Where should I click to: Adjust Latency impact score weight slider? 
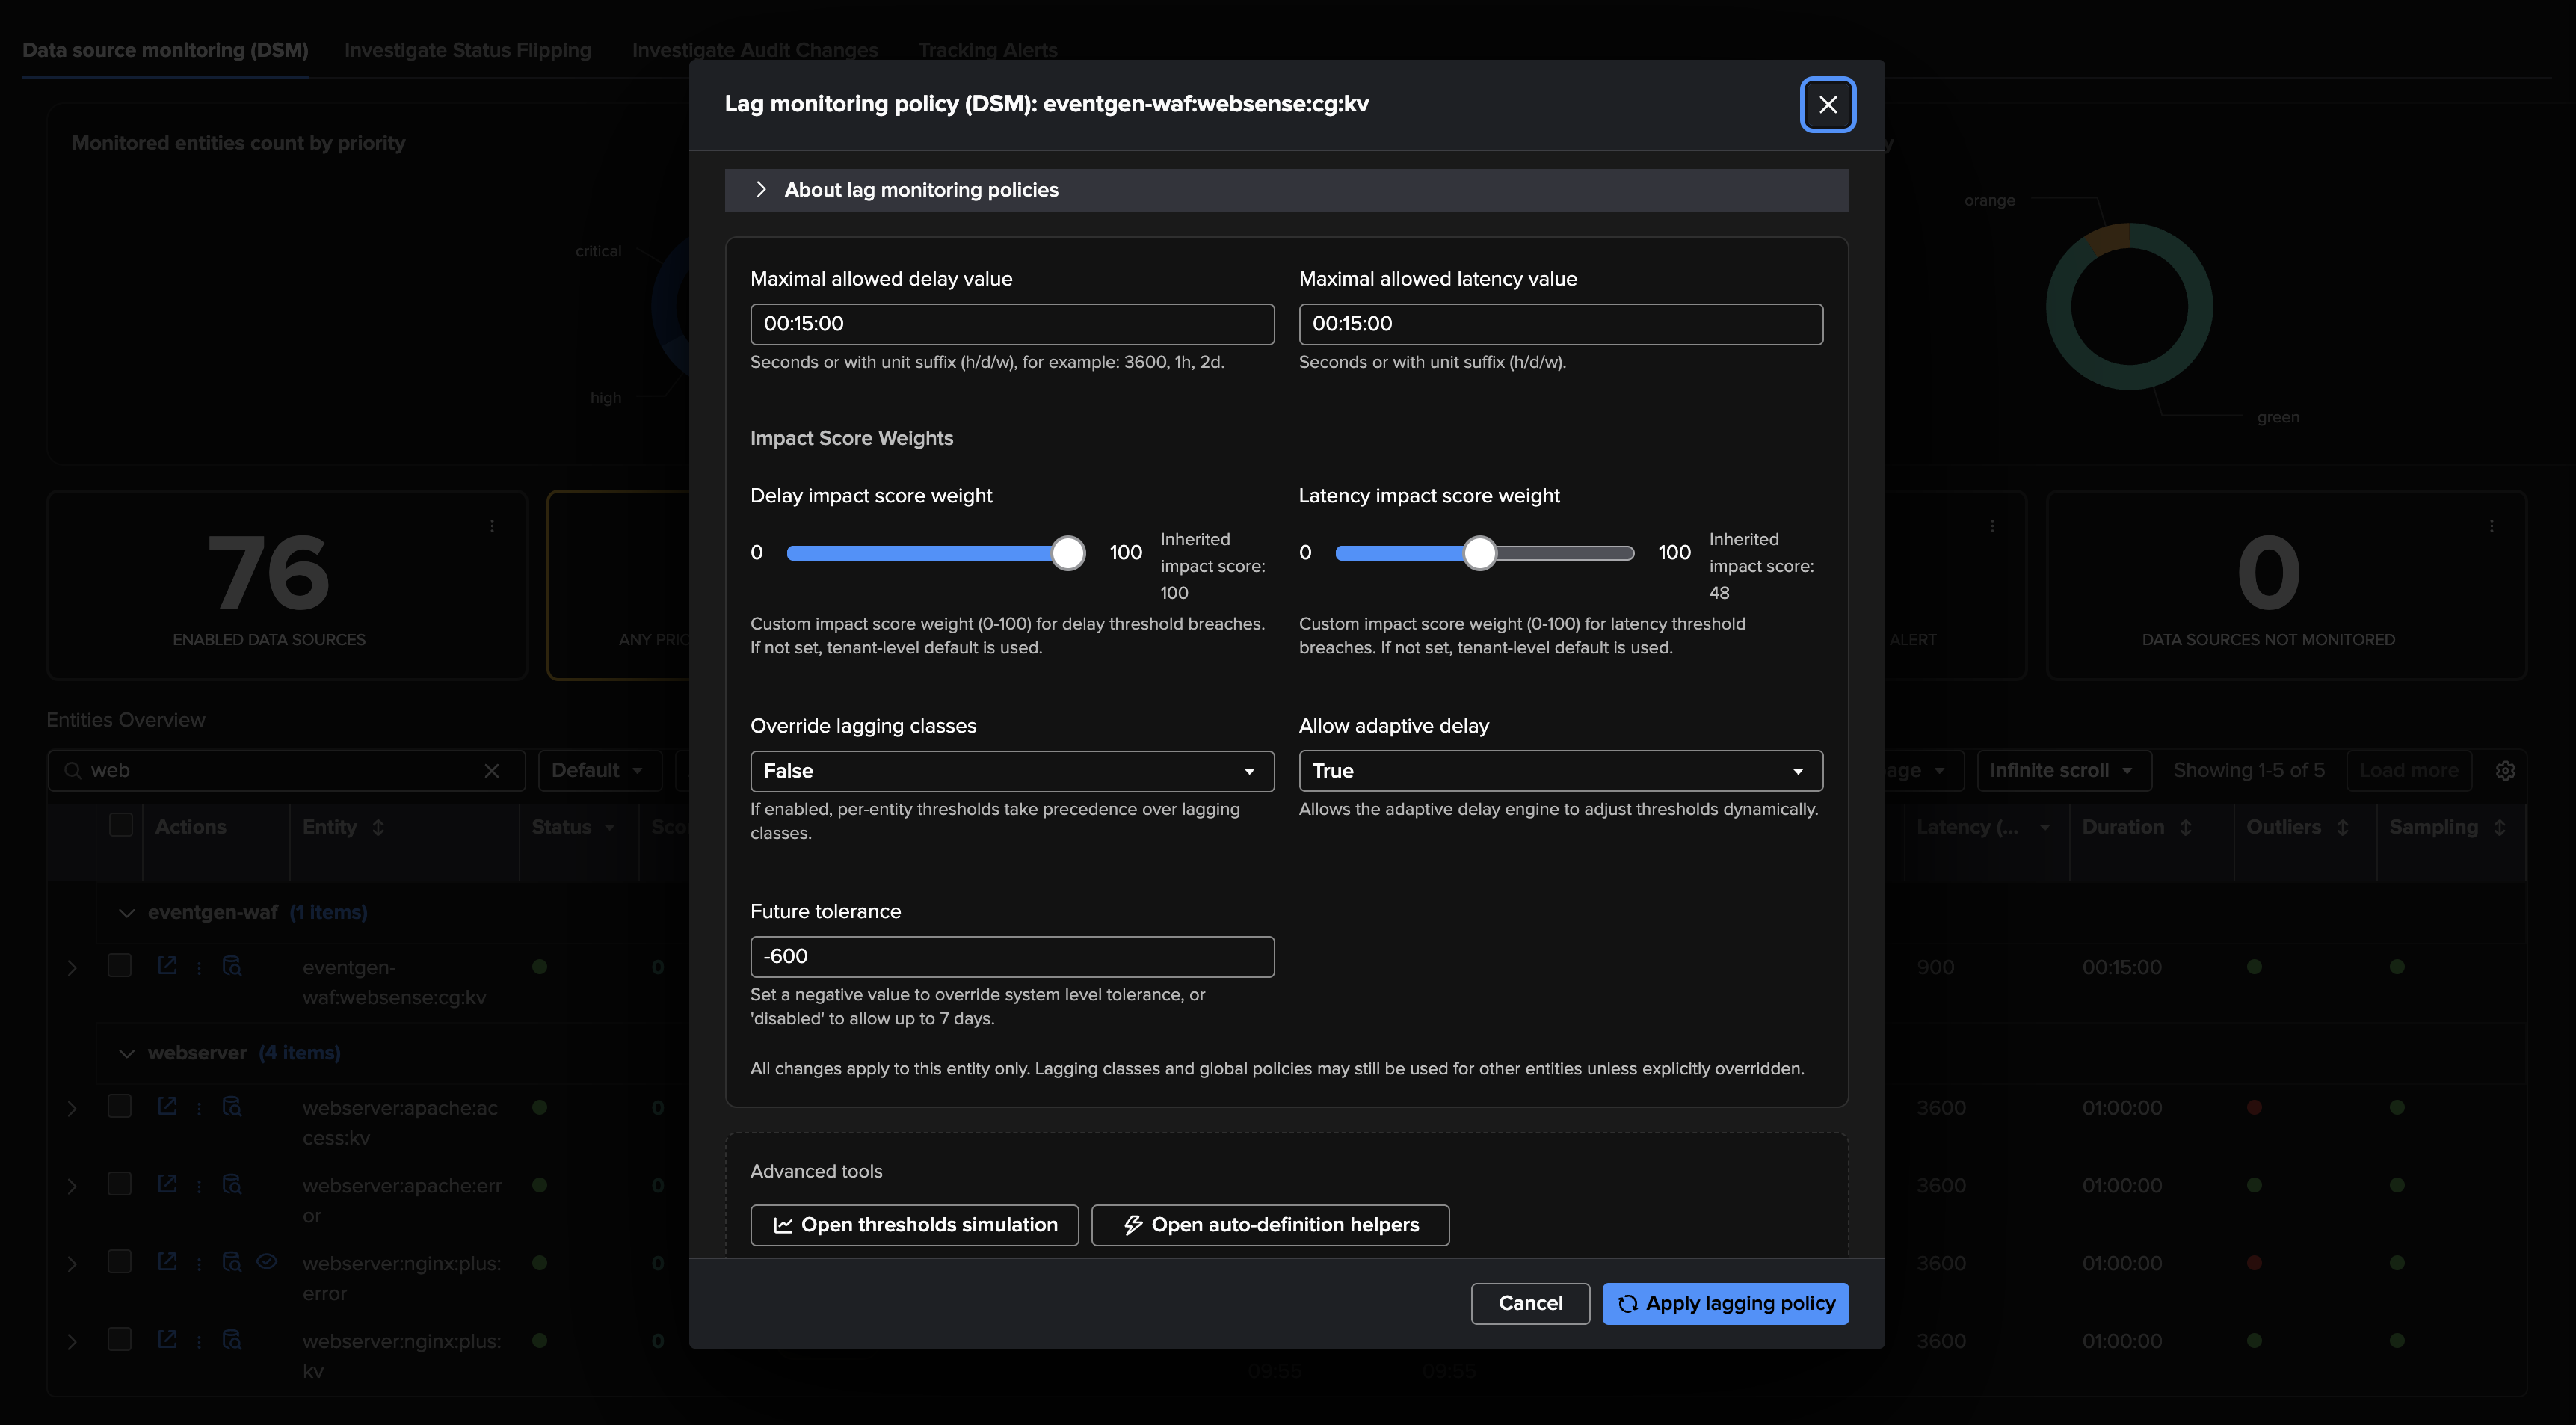point(1479,553)
